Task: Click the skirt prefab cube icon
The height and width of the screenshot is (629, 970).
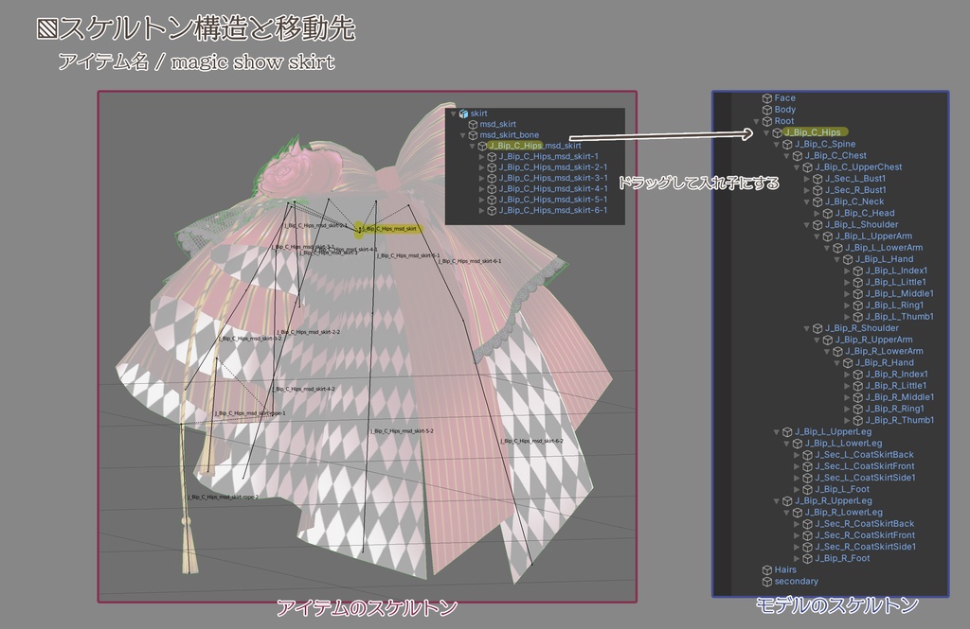Action: pyautogui.click(x=463, y=114)
